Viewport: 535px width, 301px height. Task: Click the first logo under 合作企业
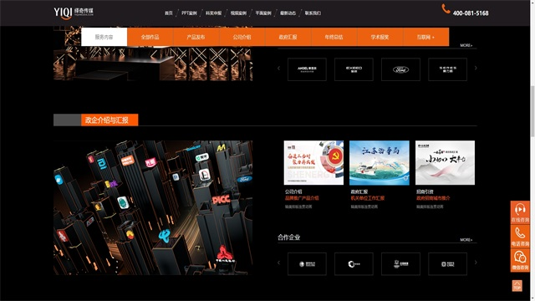pyautogui.click(x=307, y=264)
